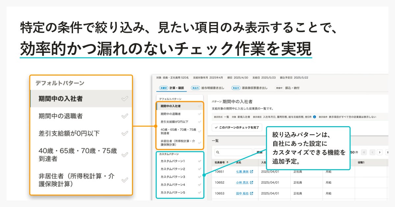
Task: Go to next page with right arrow
Action: pyautogui.click(x=380, y=152)
